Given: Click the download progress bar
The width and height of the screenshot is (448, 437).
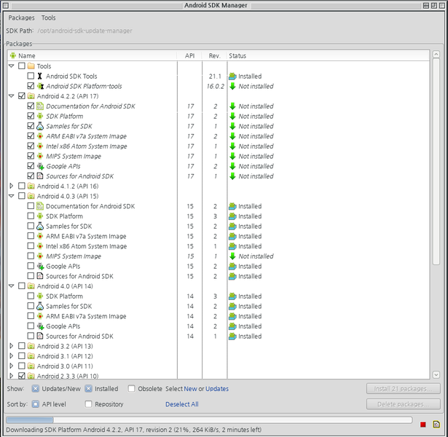Looking at the screenshot, I should coord(210,420).
